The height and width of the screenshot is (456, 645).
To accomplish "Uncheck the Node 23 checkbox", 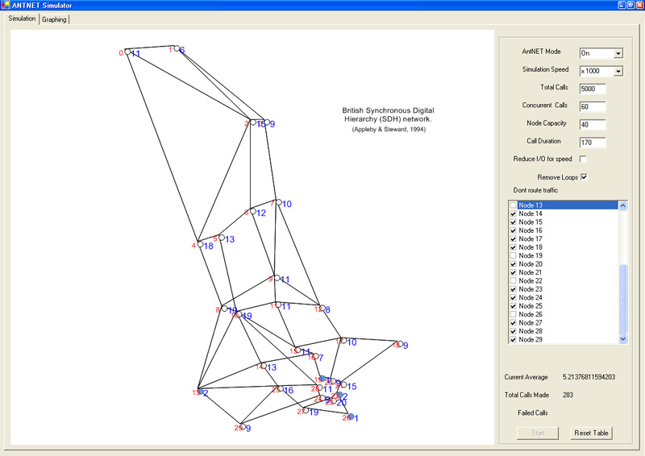I will [x=513, y=289].
